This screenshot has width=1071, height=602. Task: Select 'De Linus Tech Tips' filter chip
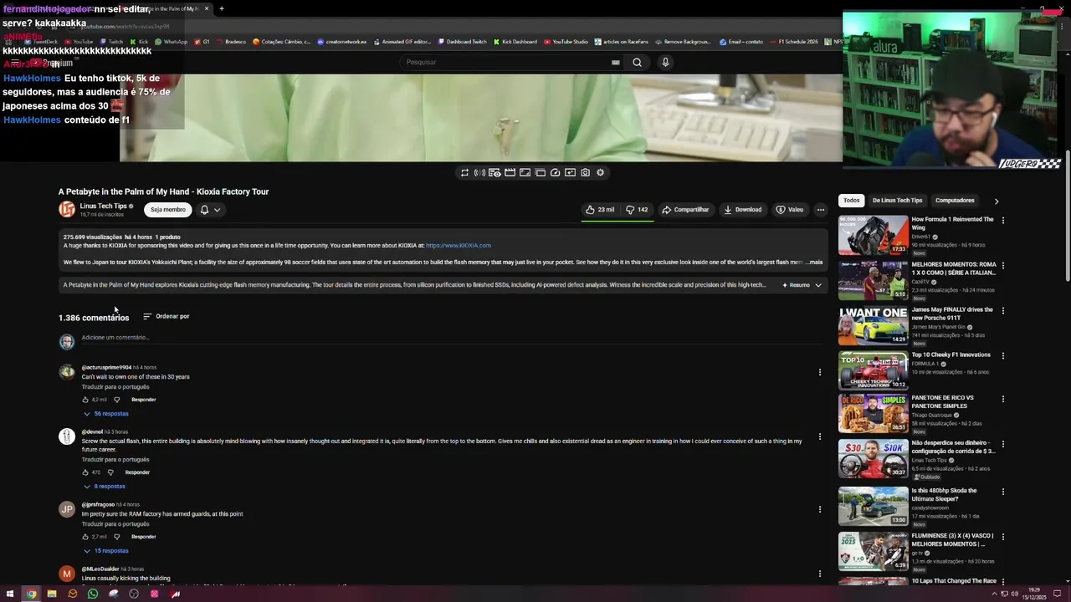pyautogui.click(x=897, y=201)
